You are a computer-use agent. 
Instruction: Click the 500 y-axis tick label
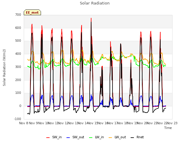pyautogui.click(x=18, y=41)
